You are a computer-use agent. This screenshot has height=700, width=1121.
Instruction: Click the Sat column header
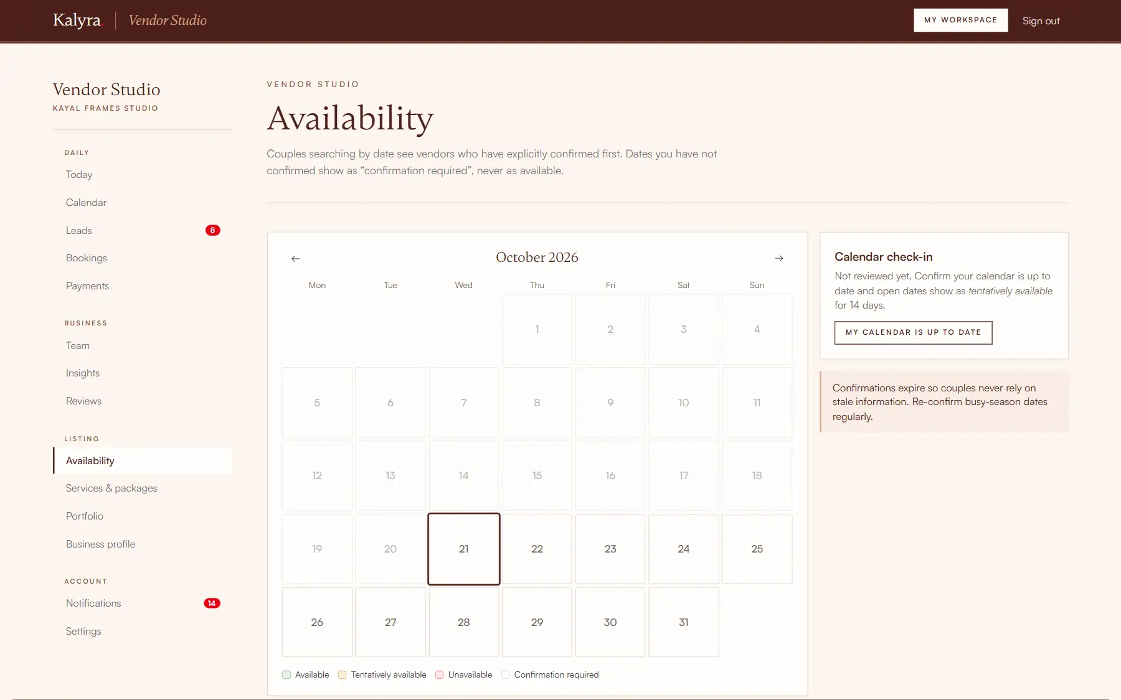[684, 285]
